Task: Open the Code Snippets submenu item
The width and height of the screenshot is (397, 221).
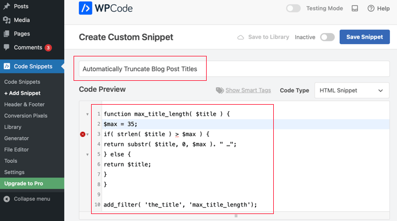Action: coord(22,82)
